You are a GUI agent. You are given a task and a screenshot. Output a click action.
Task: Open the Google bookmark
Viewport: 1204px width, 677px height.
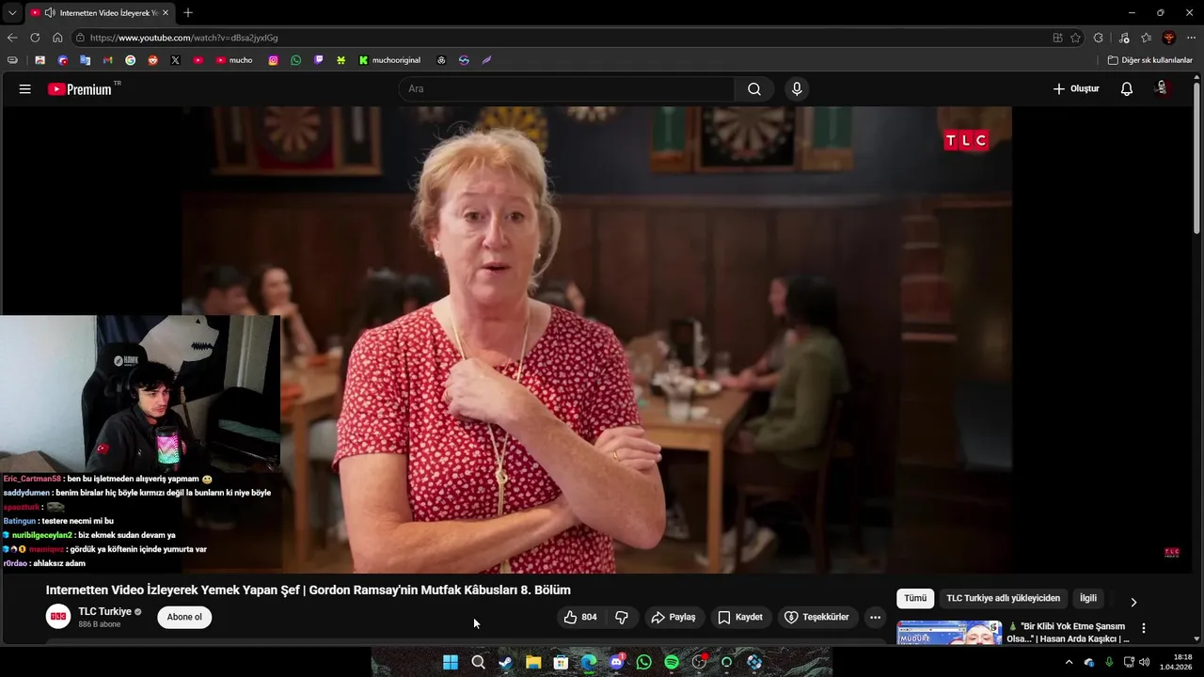click(130, 60)
